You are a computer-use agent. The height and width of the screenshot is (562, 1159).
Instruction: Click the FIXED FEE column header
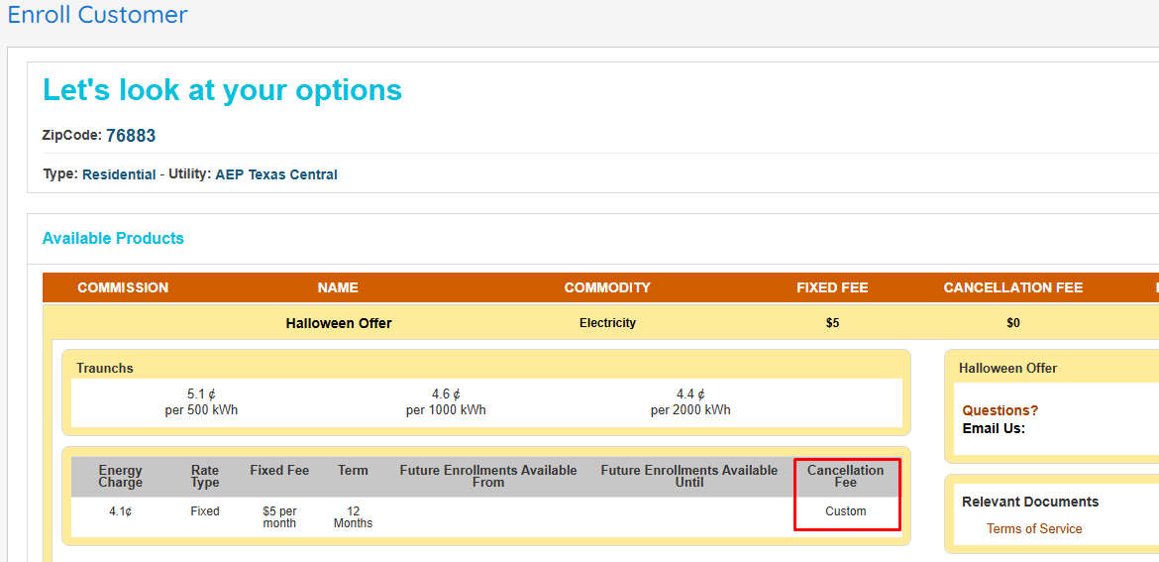point(832,287)
